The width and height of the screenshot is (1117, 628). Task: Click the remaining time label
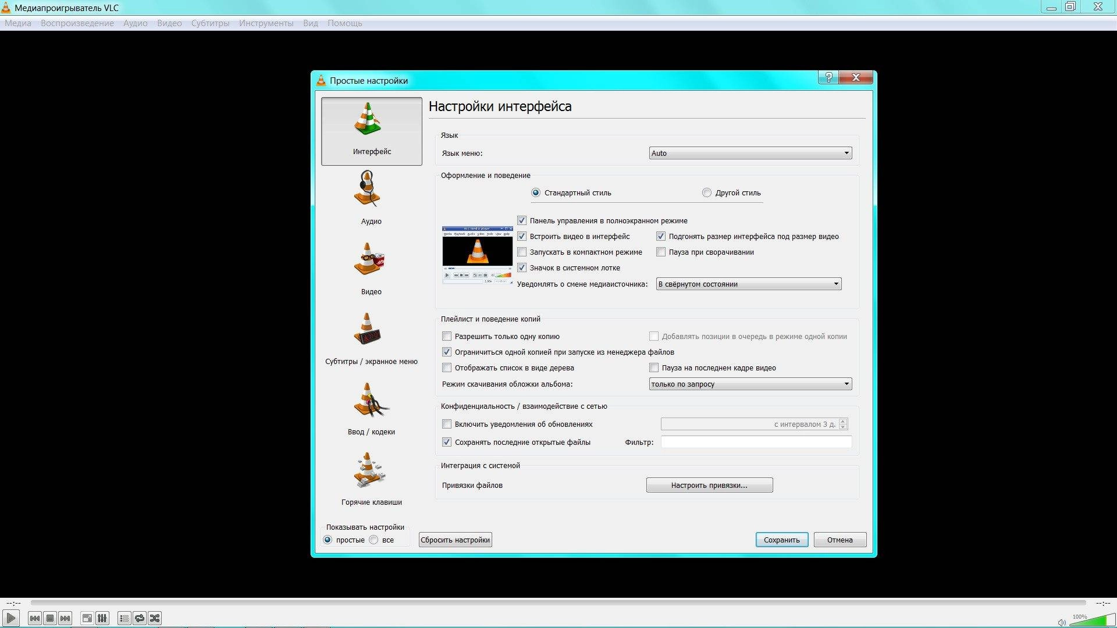click(x=1103, y=603)
